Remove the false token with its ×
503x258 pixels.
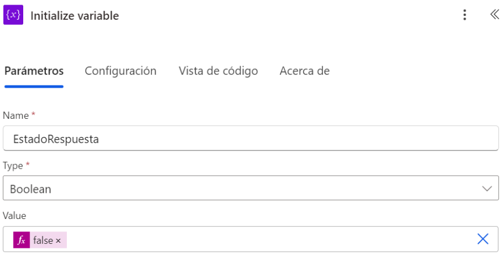[58, 241]
